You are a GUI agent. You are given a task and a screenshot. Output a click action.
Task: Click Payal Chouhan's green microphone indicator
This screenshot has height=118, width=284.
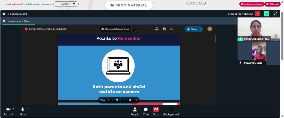[240, 39]
